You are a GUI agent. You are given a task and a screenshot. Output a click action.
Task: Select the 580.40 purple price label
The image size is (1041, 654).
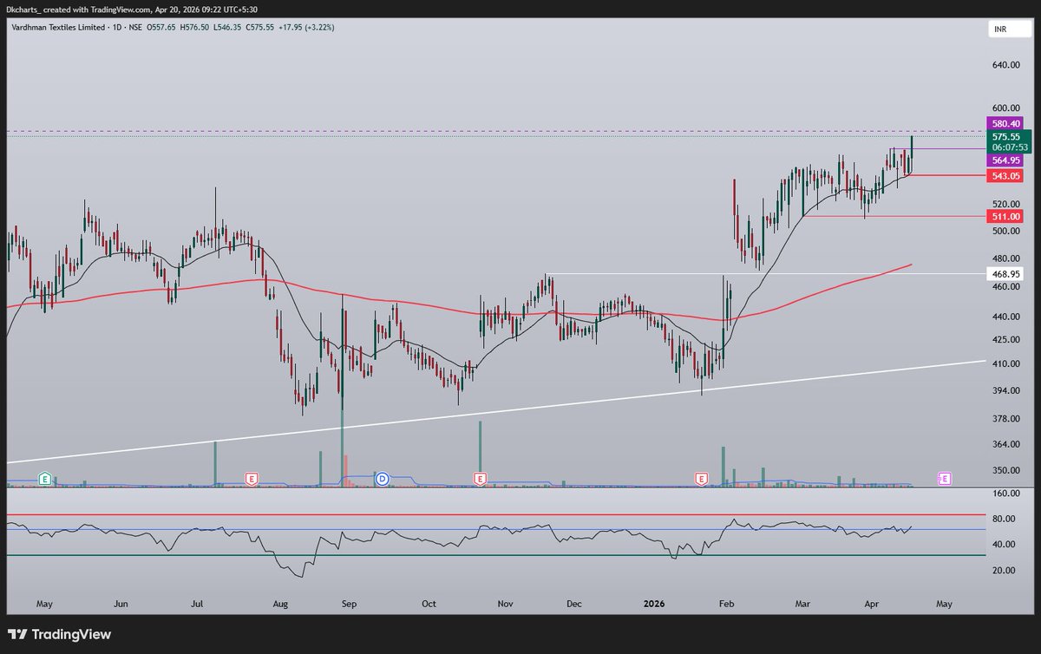tap(1005, 123)
